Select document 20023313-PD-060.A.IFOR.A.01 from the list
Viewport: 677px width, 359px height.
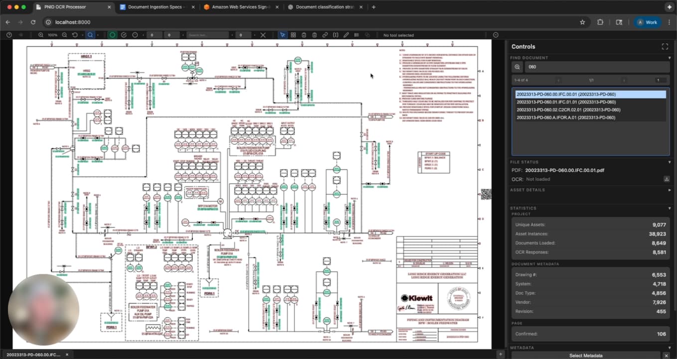(566, 117)
